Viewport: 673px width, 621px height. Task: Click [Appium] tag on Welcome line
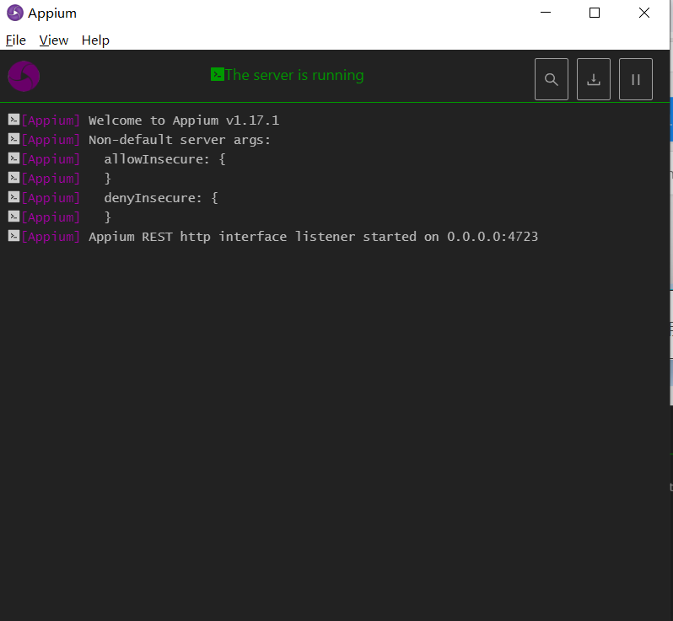[51, 120]
